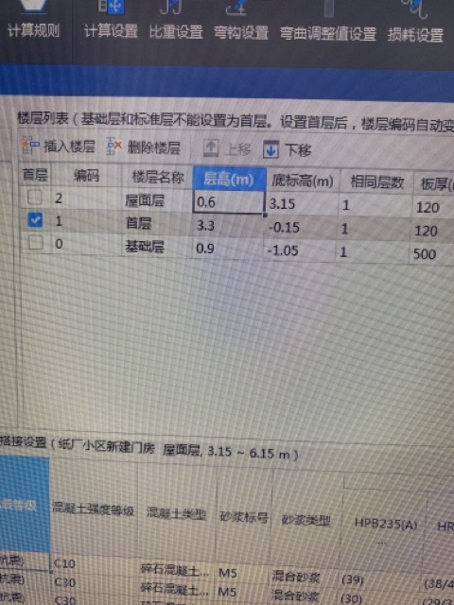Select the 屋面层 name cell

(x=158, y=200)
